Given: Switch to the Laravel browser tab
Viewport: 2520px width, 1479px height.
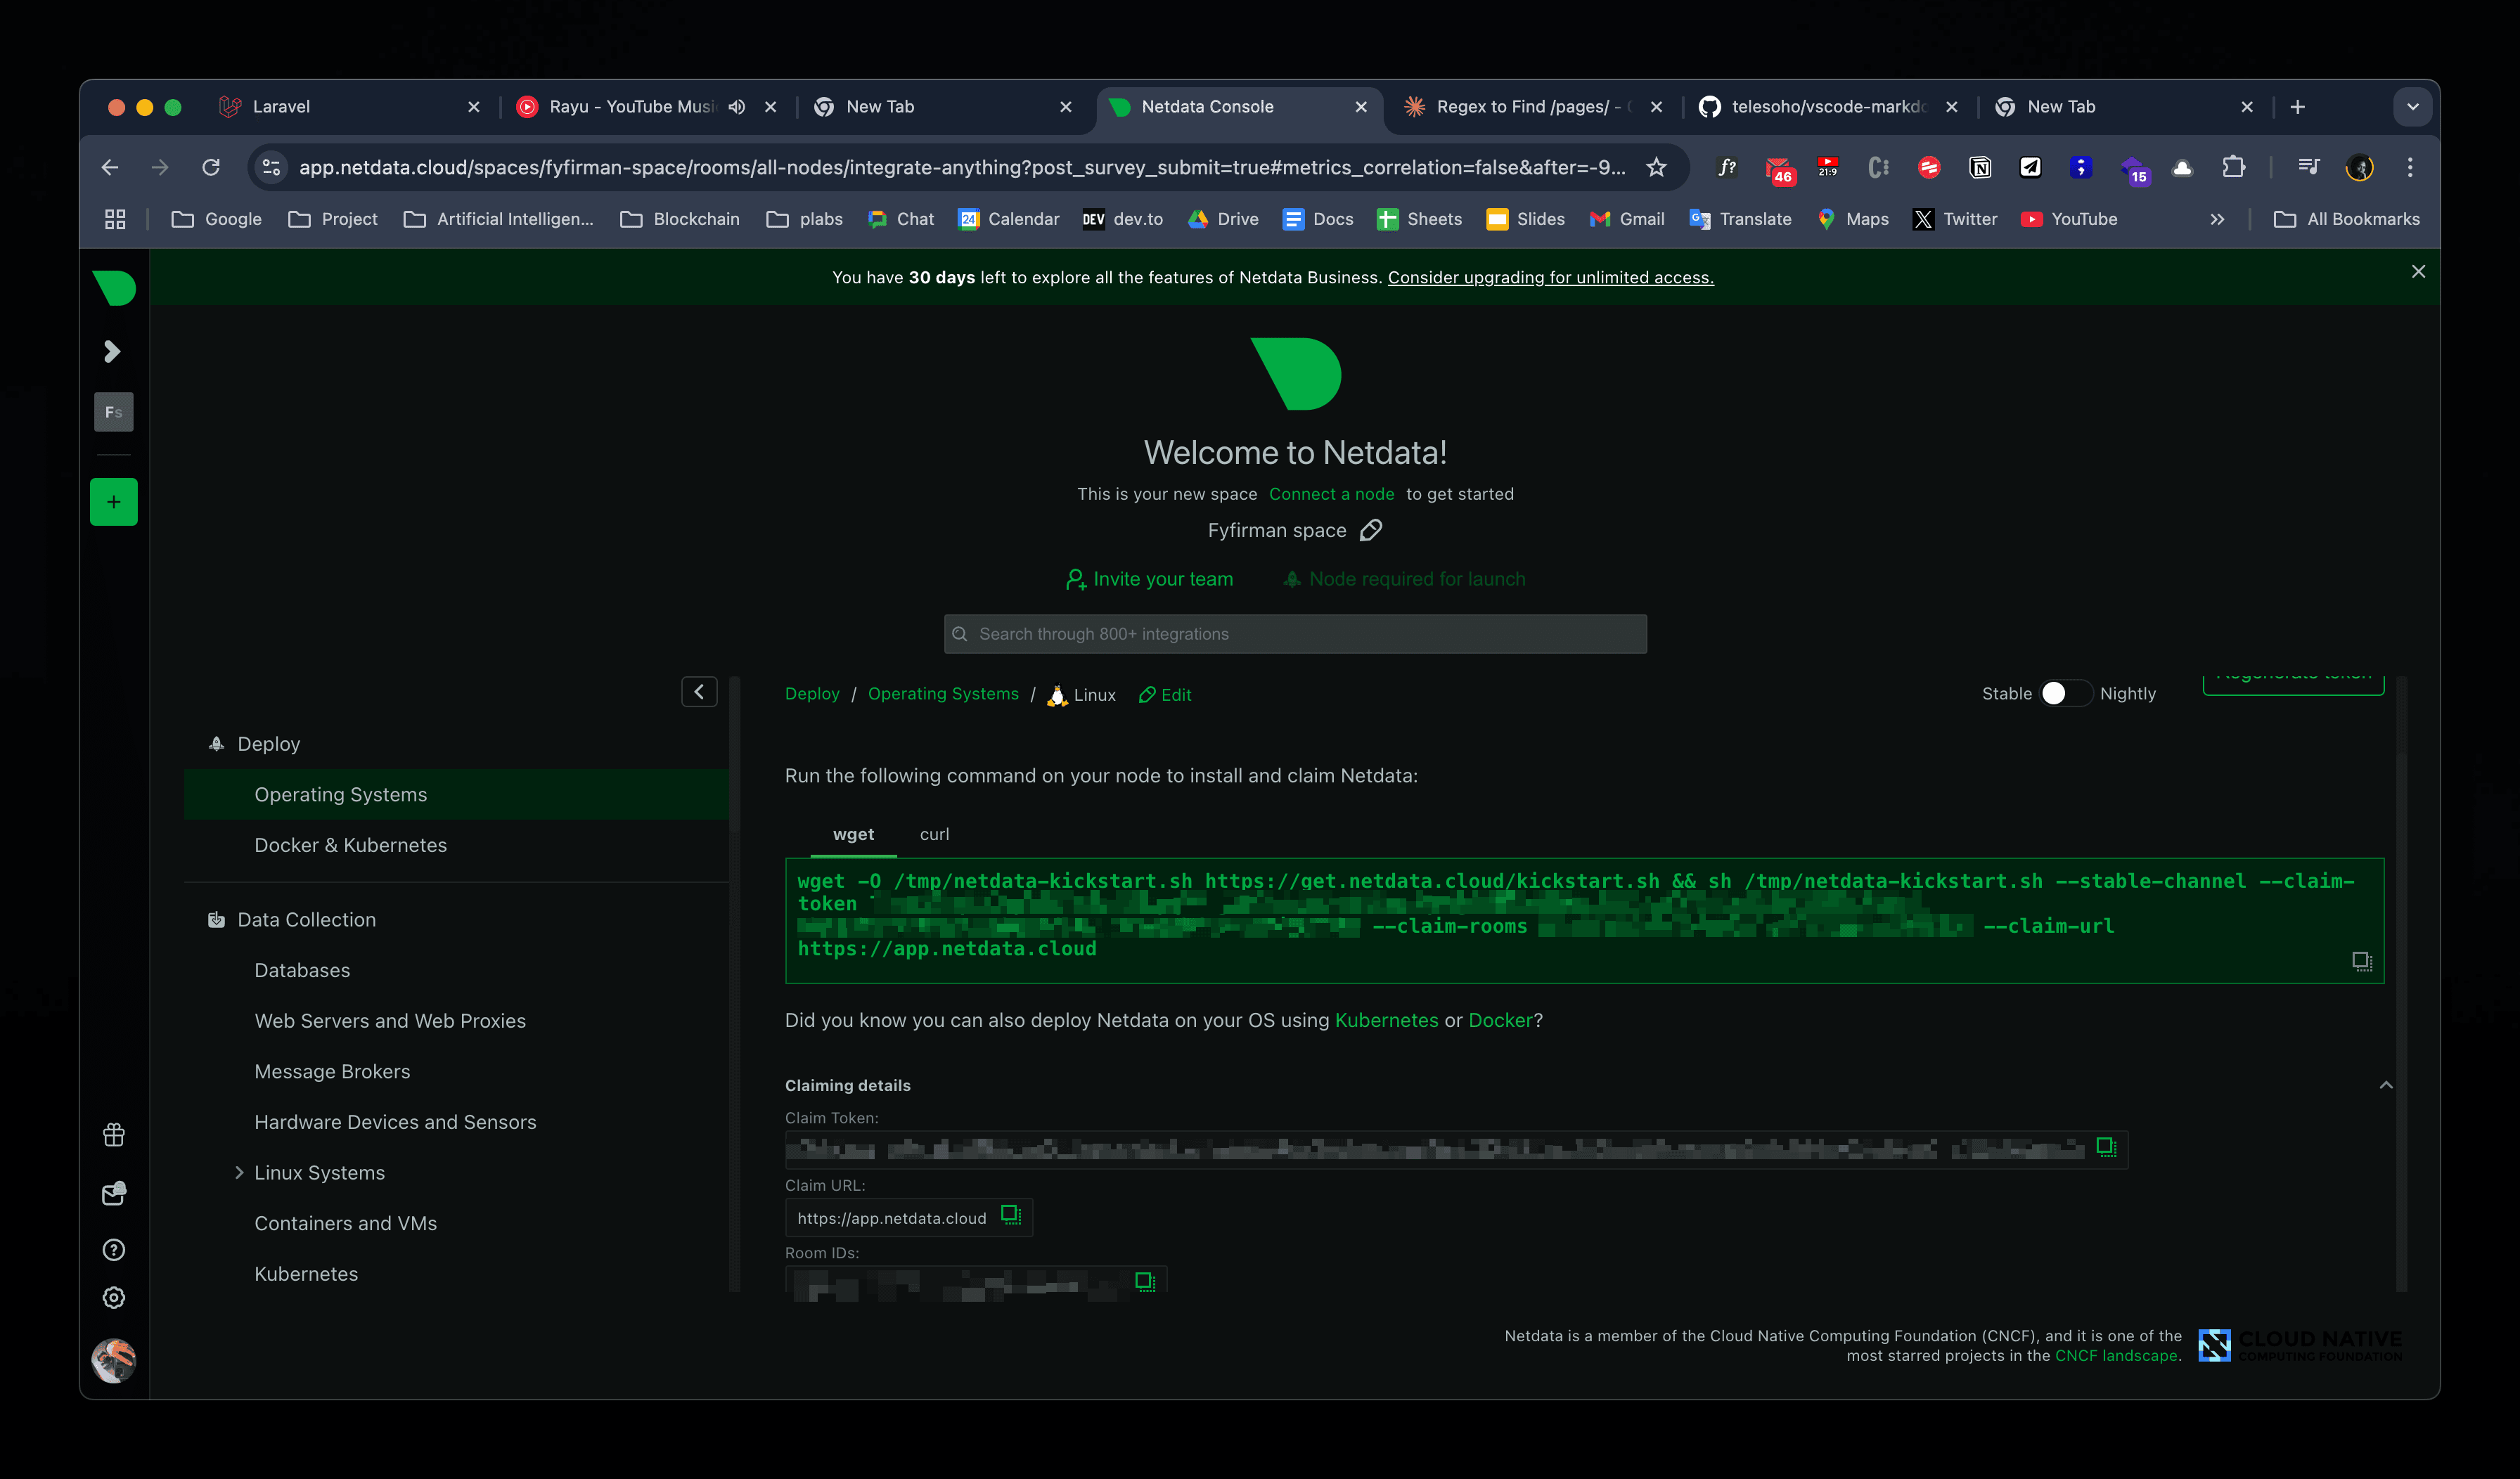Looking at the screenshot, I should (x=345, y=107).
